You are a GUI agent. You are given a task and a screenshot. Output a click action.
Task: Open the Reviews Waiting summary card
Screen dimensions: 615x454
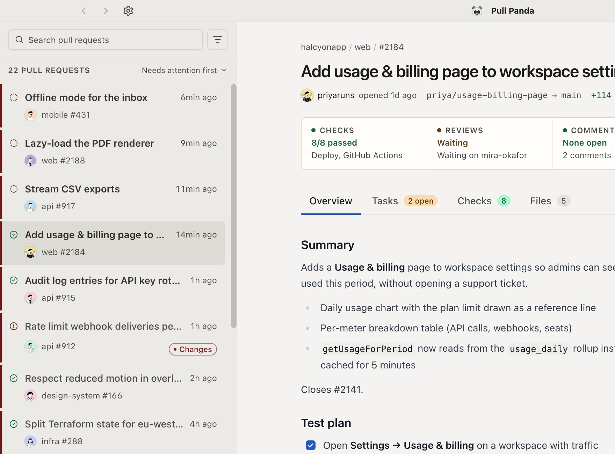[490, 144]
